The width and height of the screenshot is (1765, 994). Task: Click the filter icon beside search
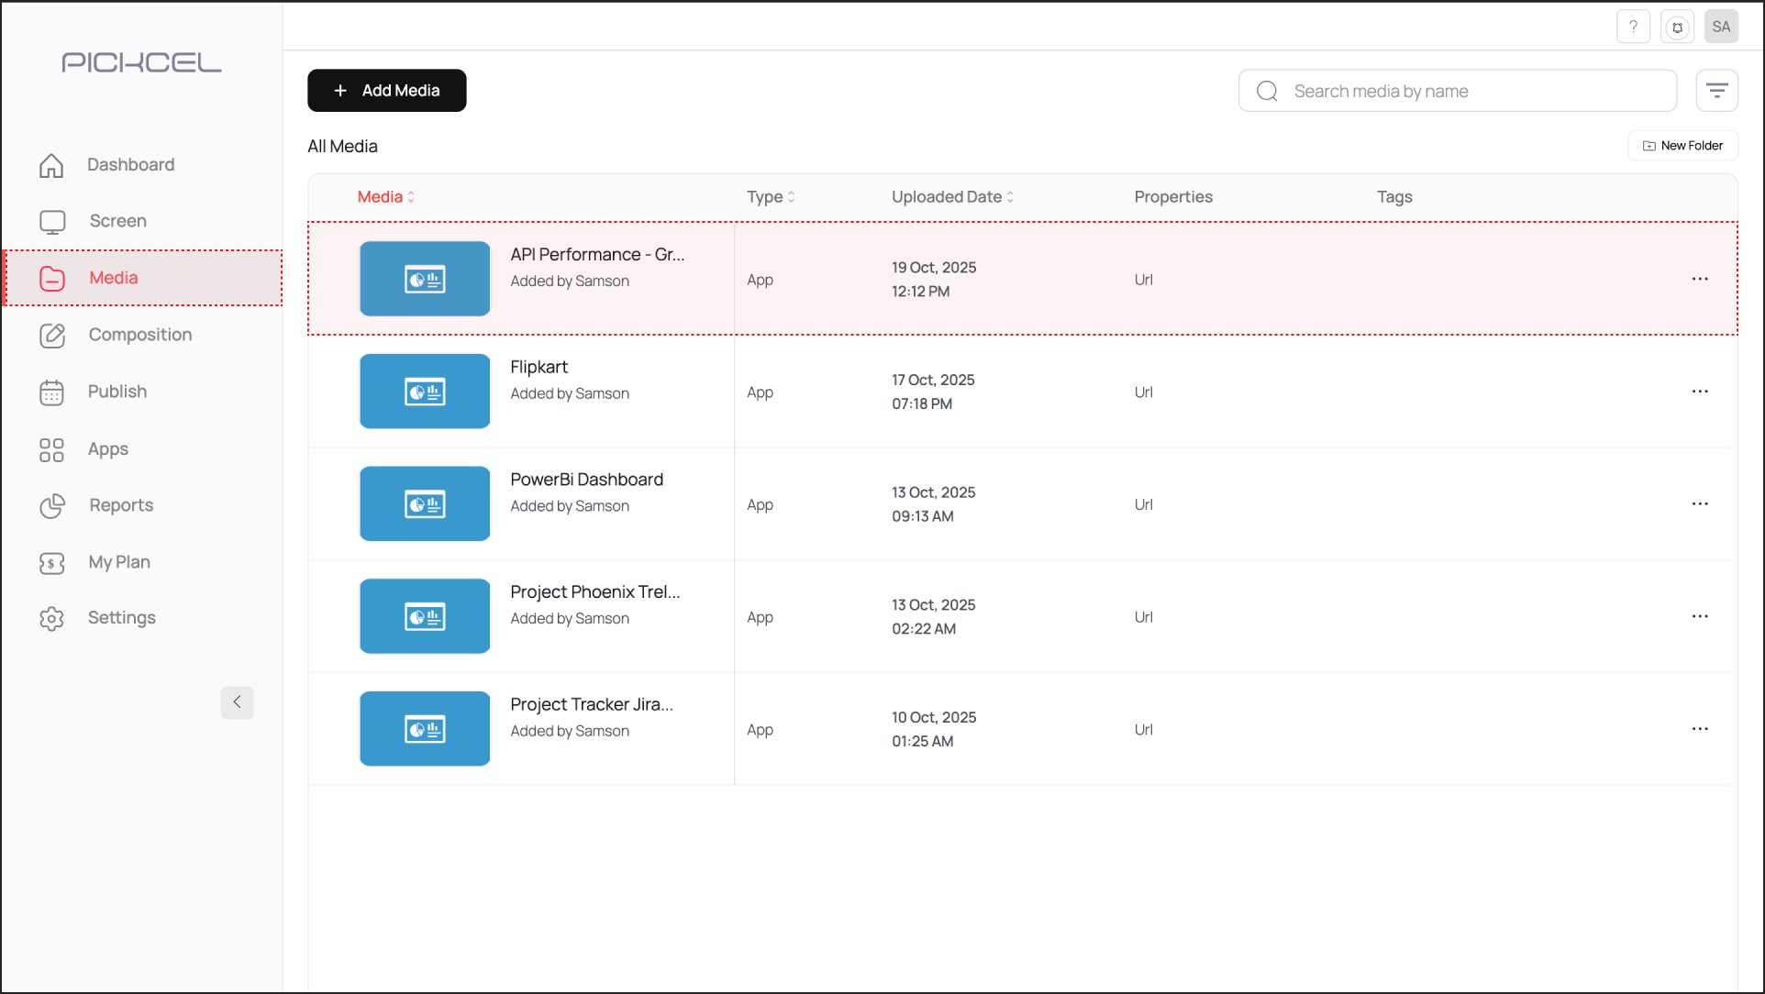tap(1716, 91)
